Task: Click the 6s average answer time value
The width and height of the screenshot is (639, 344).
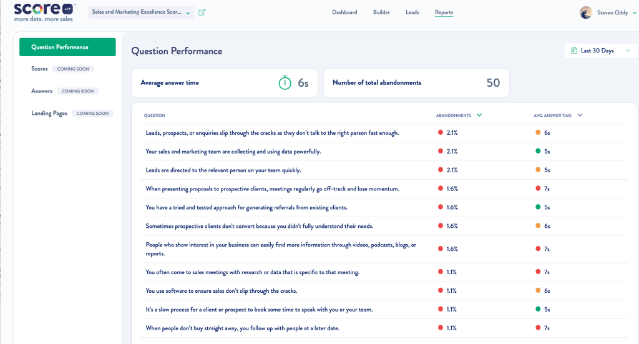Action: click(x=303, y=83)
